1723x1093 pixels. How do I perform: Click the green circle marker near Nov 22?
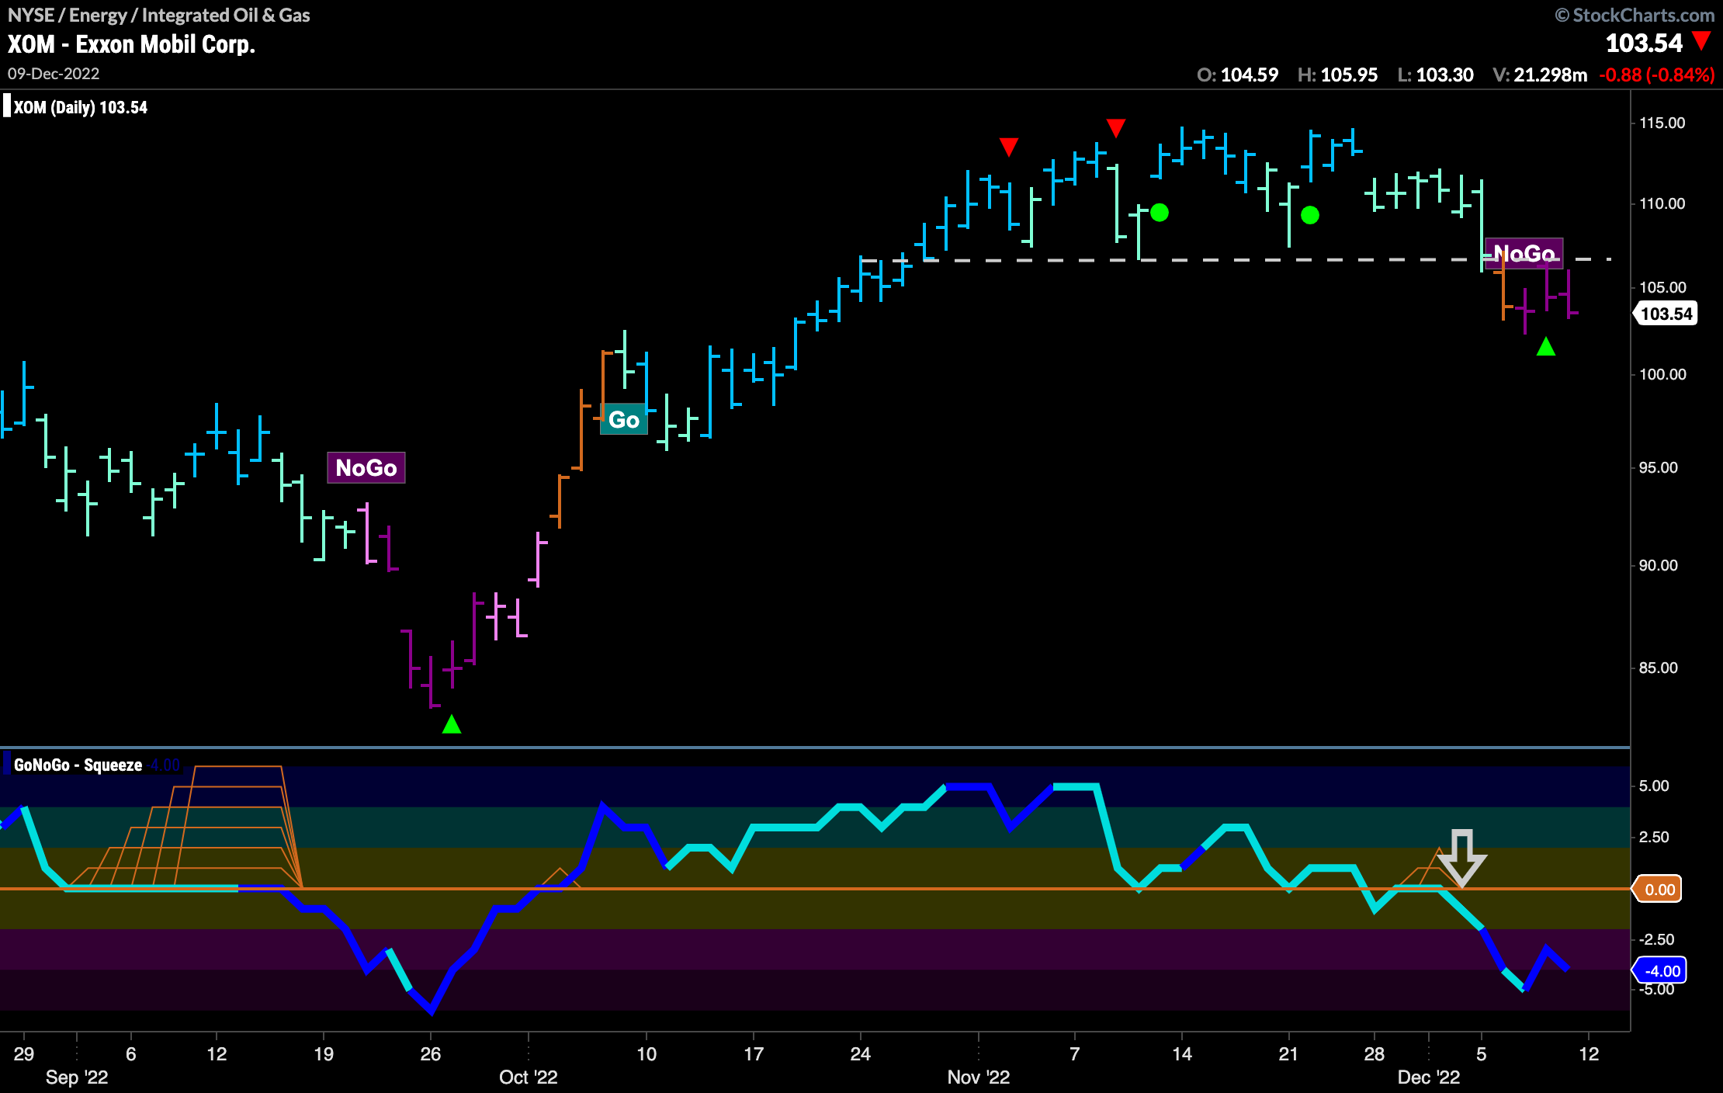(1310, 215)
